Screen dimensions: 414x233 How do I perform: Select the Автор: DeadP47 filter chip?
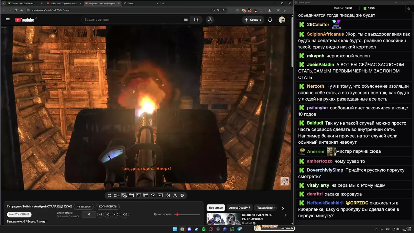(x=239, y=208)
